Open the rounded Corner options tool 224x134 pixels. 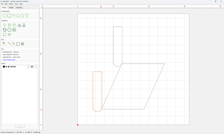tap(9, 30)
